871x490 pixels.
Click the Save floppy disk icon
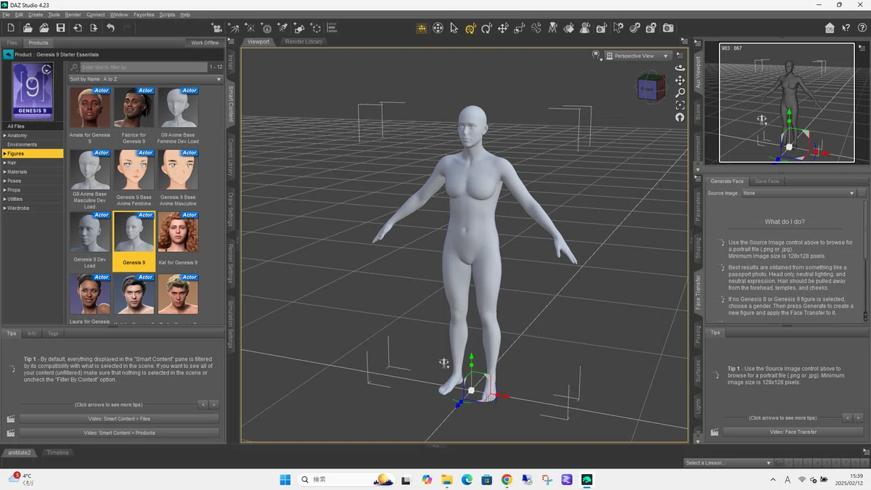click(x=61, y=28)
